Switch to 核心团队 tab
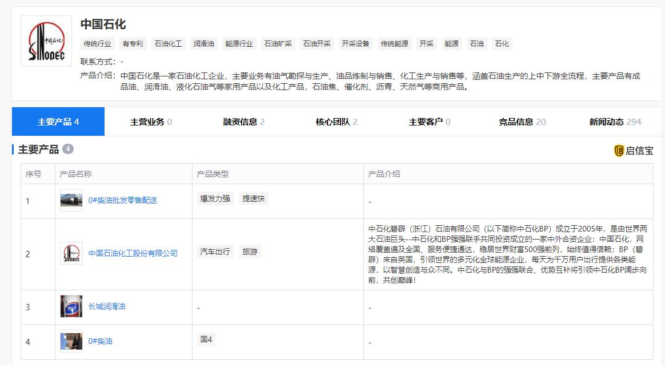The width and height of the screenshot is (665, 365). coord(336,121)
